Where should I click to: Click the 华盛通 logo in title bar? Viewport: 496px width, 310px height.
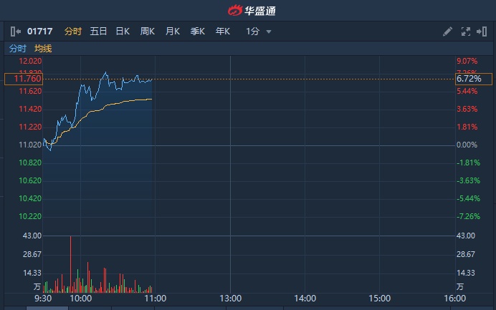(247, 10)
